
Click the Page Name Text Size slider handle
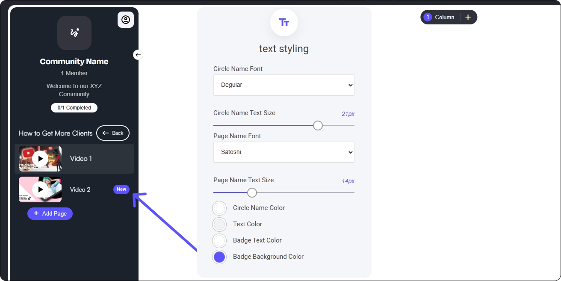(x=252, y=192)
